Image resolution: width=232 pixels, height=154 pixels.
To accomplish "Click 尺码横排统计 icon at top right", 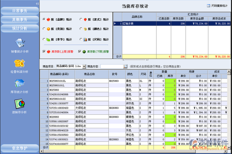I will click(x=209, y=6).
